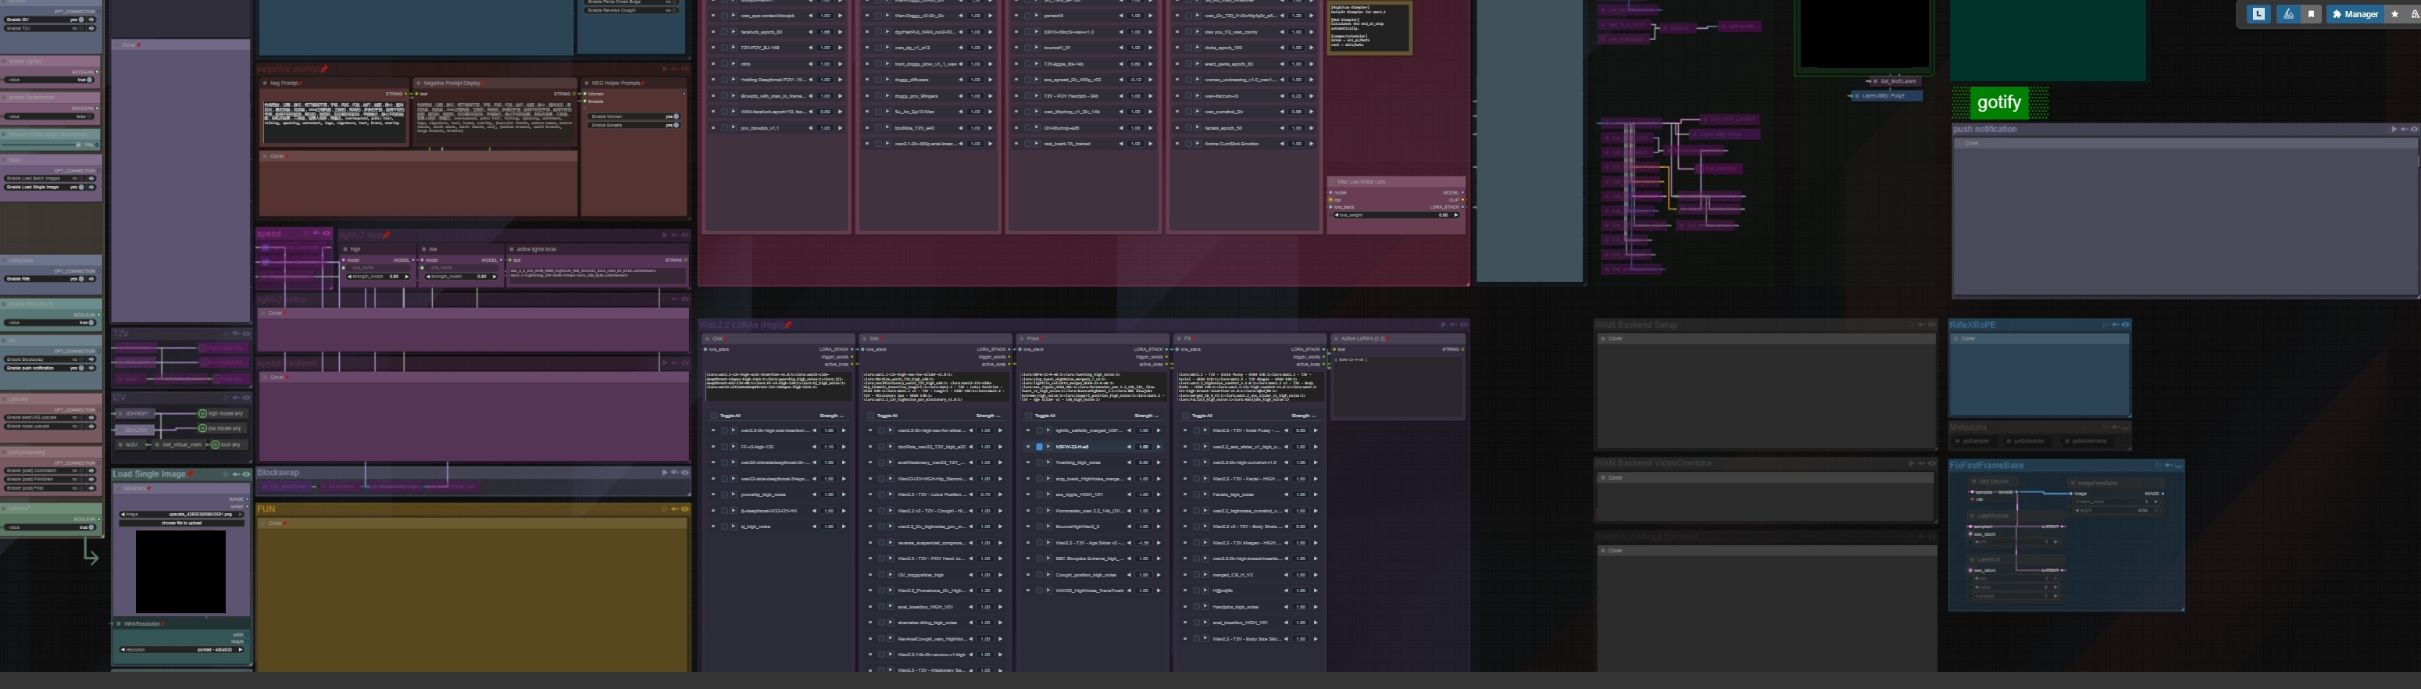2421x689 pixels.
Task: Click the NSFW-22-H-e8 LoRA name
Action: 1071,447
